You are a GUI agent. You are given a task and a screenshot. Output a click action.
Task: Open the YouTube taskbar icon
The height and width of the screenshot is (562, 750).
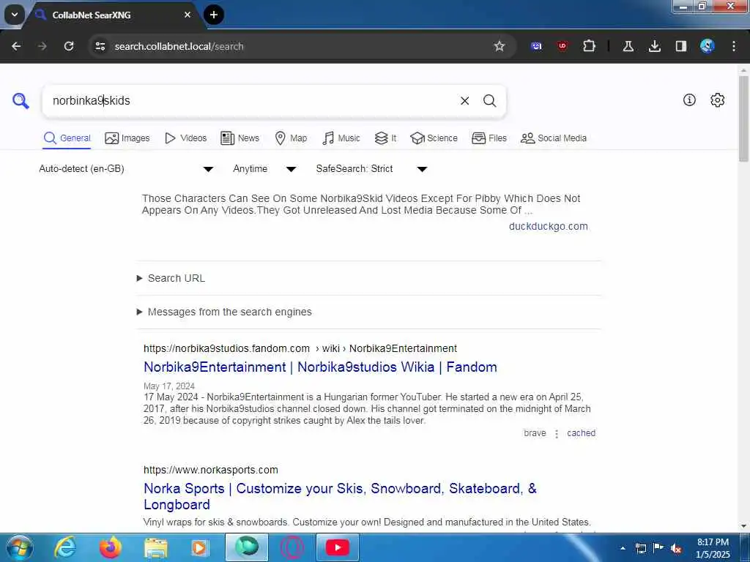coord(337,547)
